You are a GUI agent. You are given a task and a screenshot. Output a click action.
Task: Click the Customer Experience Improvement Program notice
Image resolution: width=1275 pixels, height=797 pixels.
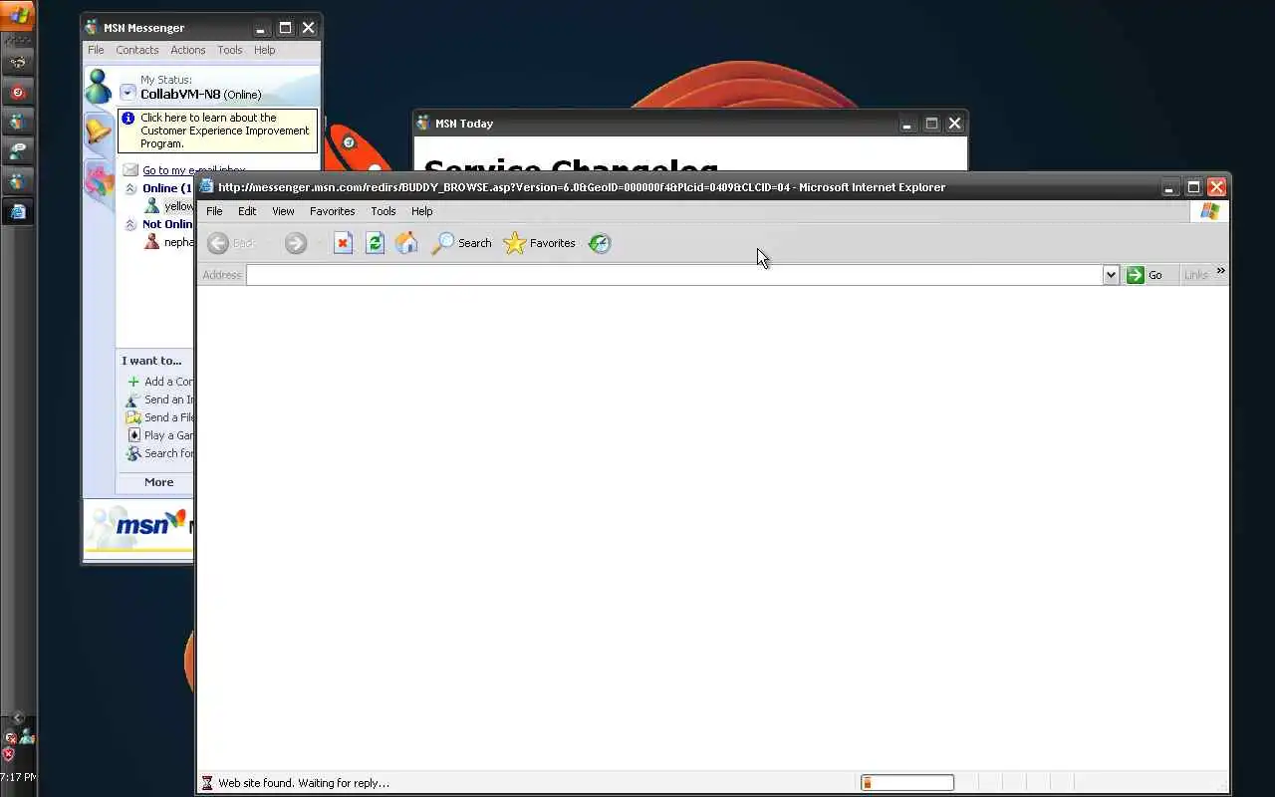click(x=218, y=131)
